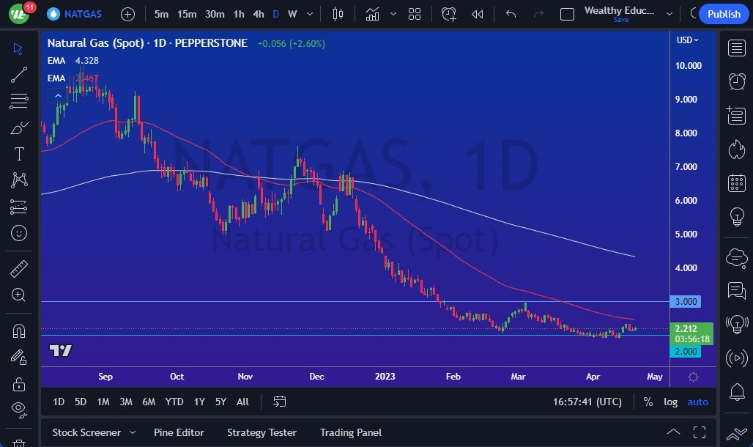The height and width of the screenshot is (447, 753).
Task: Open the go to date icon
Action: tap(280, 402)
